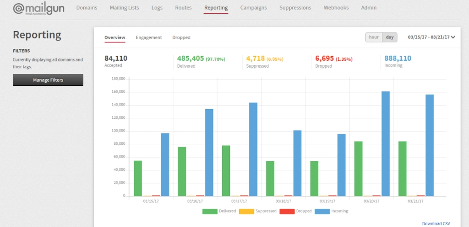The image size is (469, 227).
Task: Go to Webhooks settings
Action: pos(336,8)
